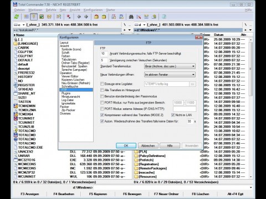
Task: Open the Markieren menu
Action: [35, 10]
